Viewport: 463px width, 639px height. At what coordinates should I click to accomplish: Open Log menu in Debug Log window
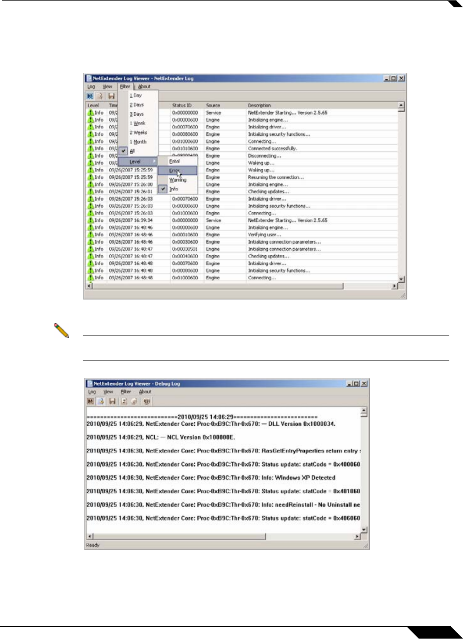pyautogui.click(x=92, y=392)
